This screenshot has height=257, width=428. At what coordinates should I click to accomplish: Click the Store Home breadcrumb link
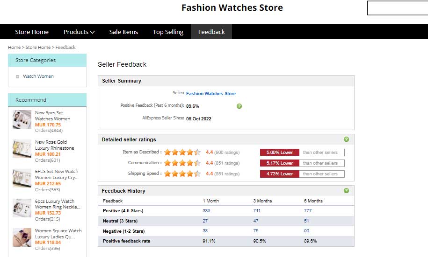tap(38, 48)
